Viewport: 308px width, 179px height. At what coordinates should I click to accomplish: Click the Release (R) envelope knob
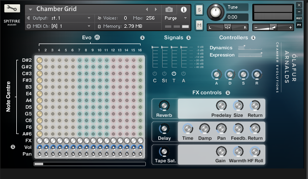tap(257, 75)
